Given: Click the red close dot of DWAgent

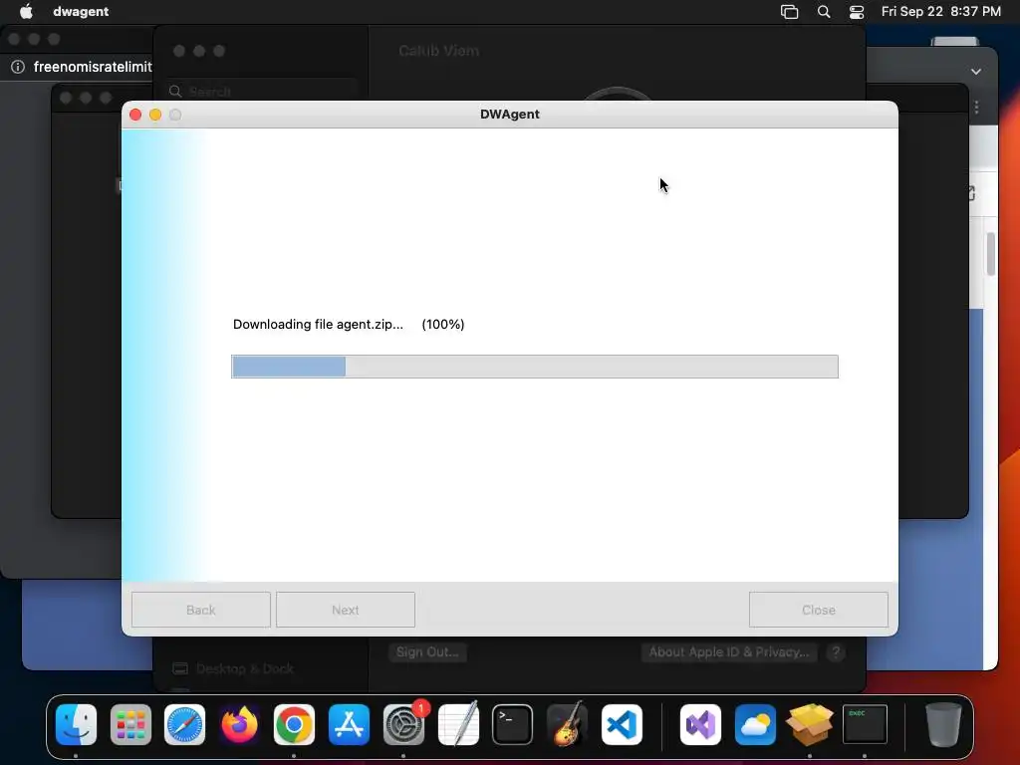Looking at the screenshot, I should tap(135, 115).
